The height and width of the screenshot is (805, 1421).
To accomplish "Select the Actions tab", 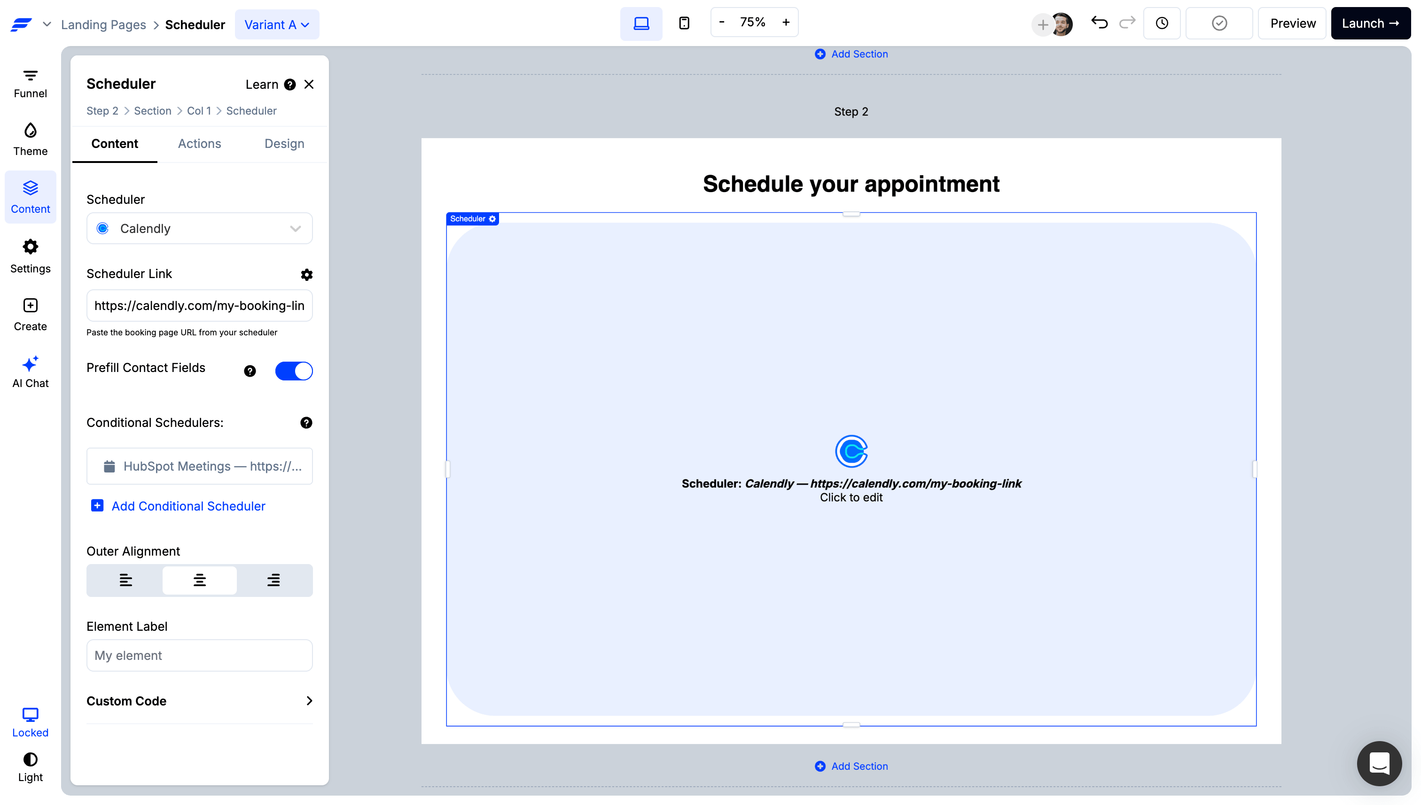I will pyautogui.click(x=199, y=144).
